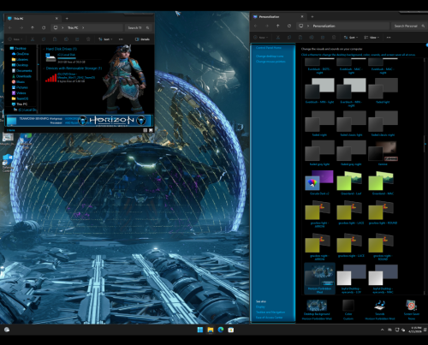Click the Delete icon in This PC toolbar
The height and width of the screenshot is (345, 428).
point(88,39)
